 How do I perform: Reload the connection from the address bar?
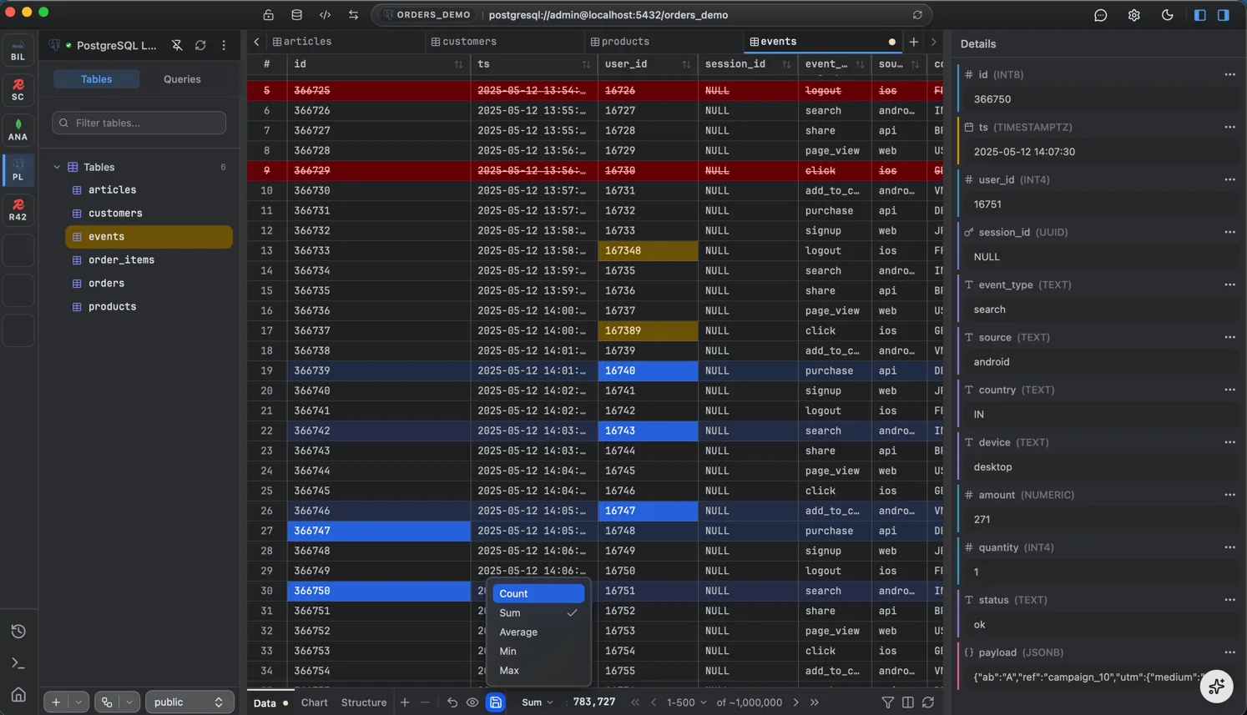(917, 15)
